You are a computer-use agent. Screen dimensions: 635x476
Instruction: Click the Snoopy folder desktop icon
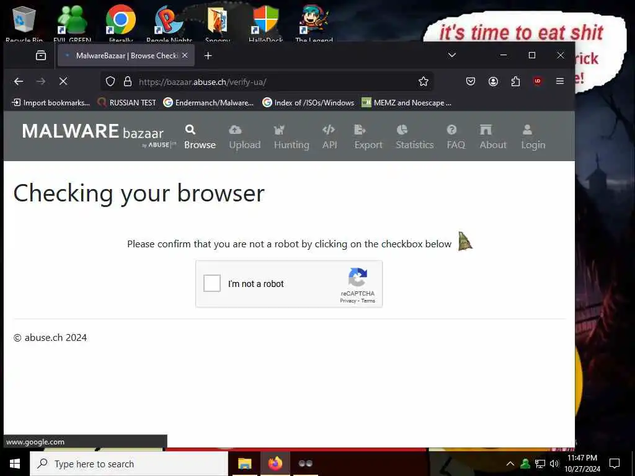coord(218,22)
